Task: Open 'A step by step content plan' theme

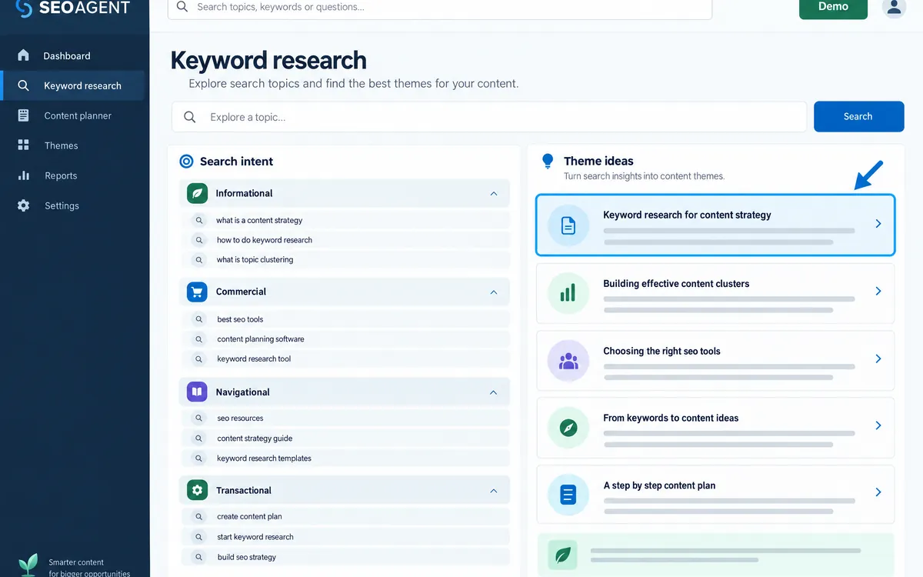Action: point(715,494)
